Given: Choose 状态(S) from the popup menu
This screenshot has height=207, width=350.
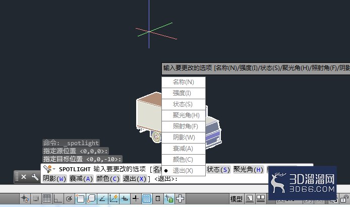Looking at the screenshot, I should (184, 104).
